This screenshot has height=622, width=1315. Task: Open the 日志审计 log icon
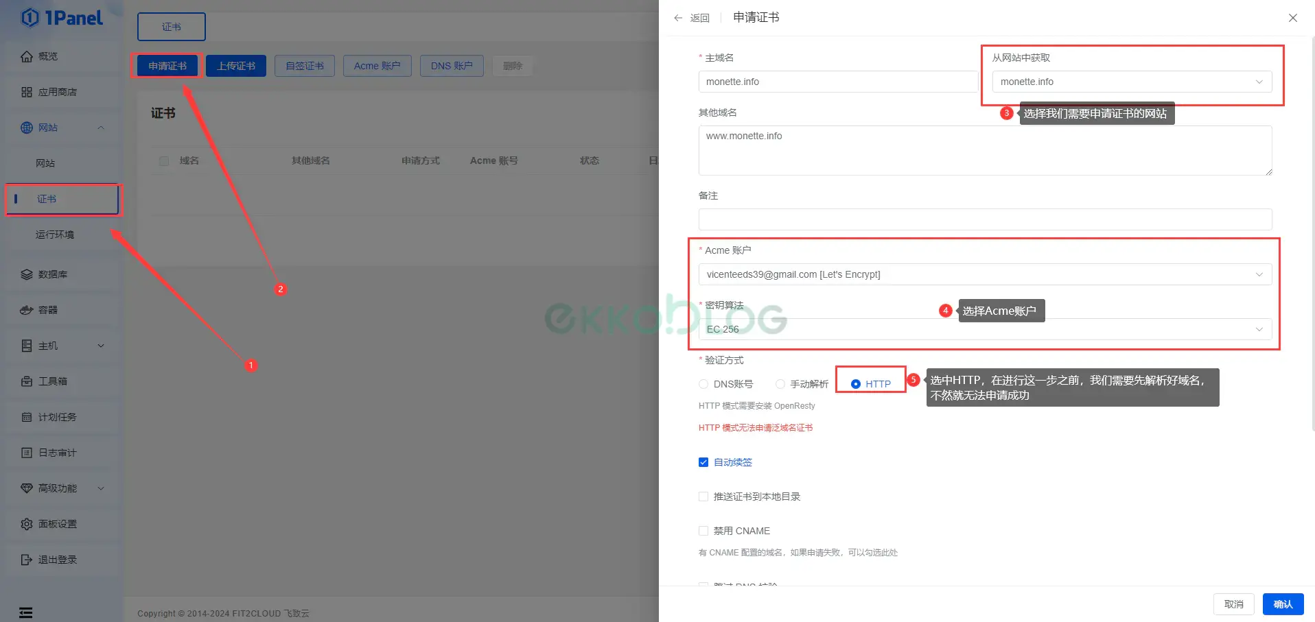point(27,453)
